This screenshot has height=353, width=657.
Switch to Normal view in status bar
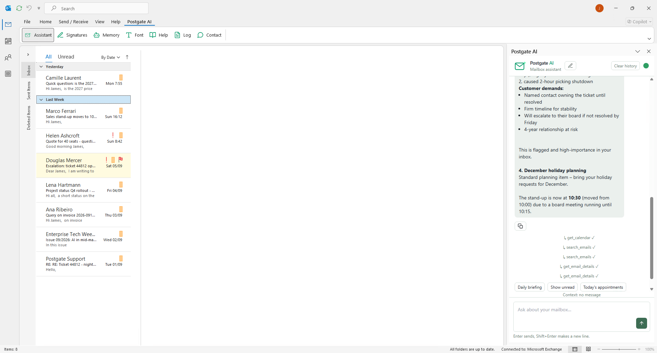(x=575, y=349)
